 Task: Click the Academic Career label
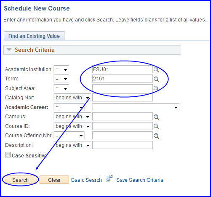[x=27, y=107]
